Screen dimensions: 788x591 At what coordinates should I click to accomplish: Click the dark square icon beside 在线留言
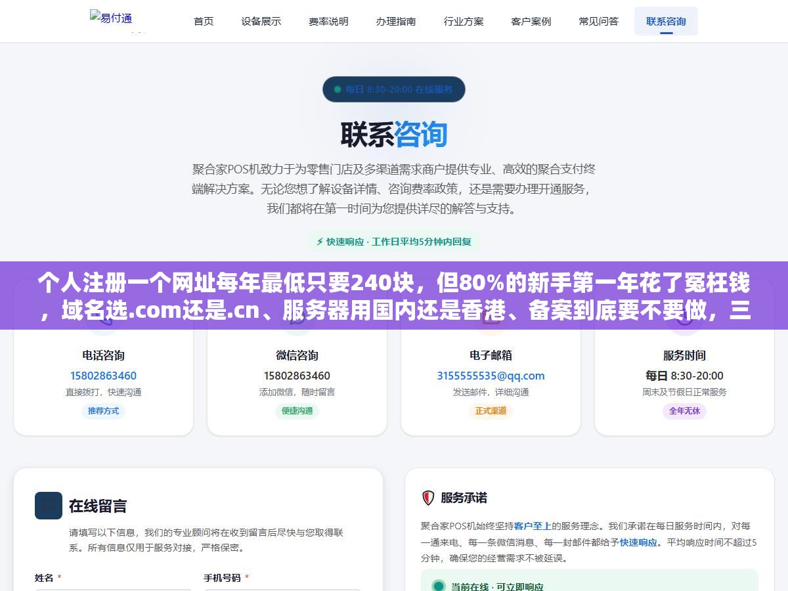(x=49, y=506)
